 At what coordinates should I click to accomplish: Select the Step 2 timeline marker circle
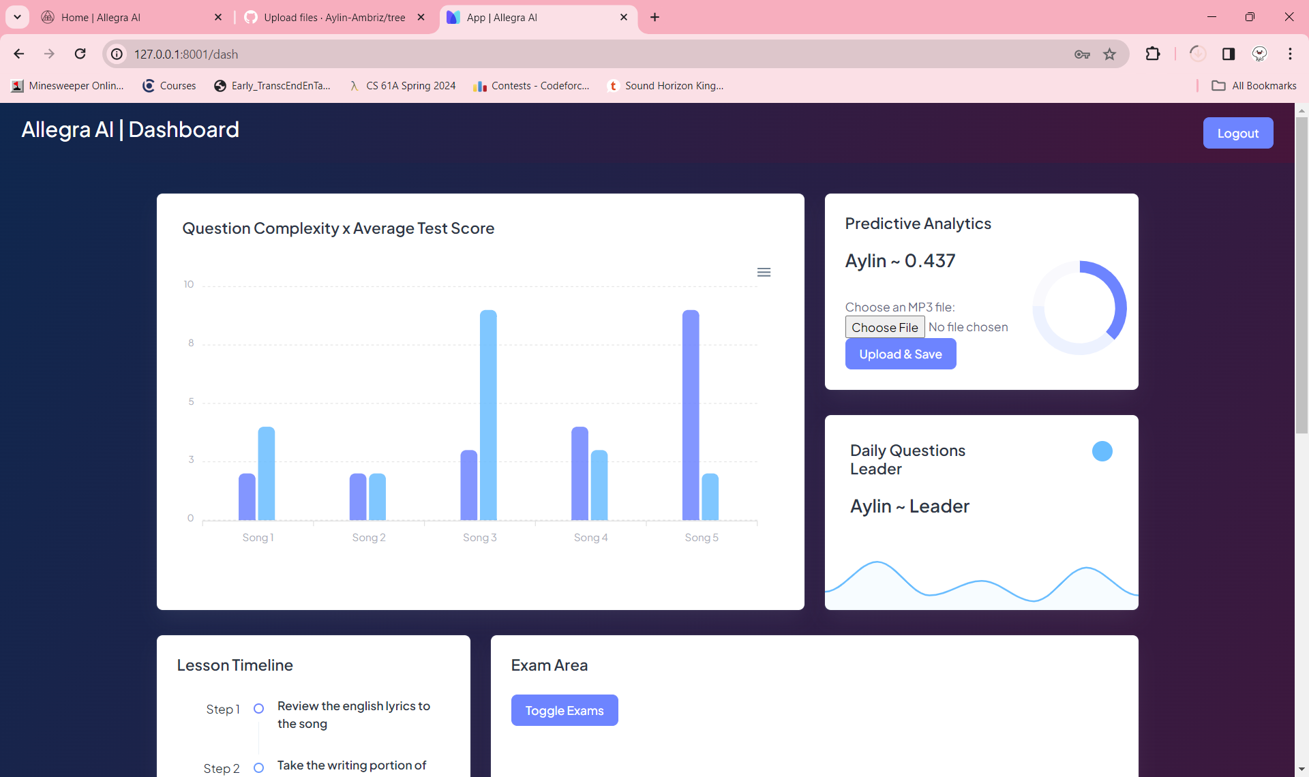point(258,768)
